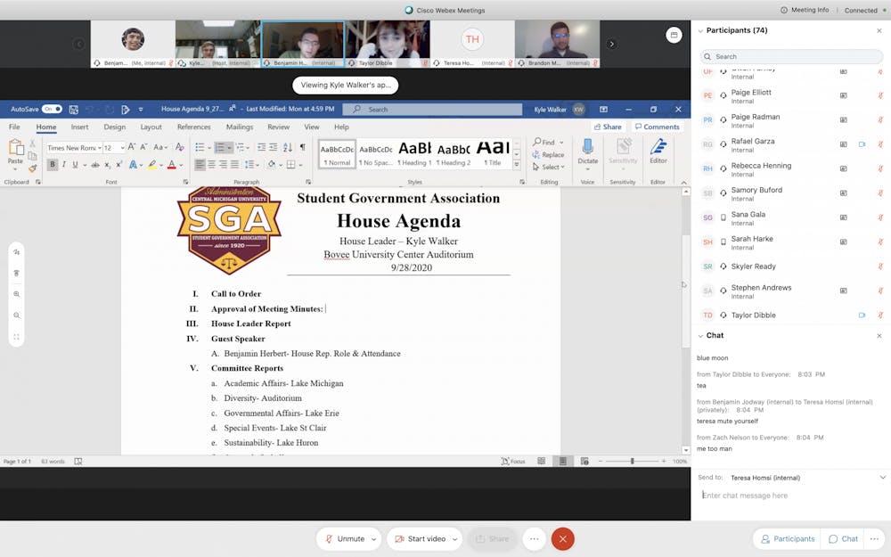
Task: Open the Insert ribbon tab
Action: (x=79, y=127)
